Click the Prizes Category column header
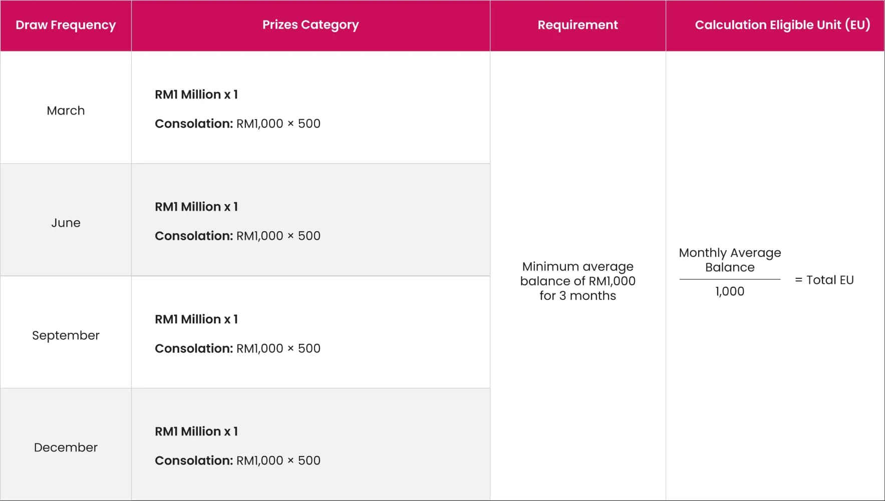Screen dimensions: 885x501 (x=311, y=25)
